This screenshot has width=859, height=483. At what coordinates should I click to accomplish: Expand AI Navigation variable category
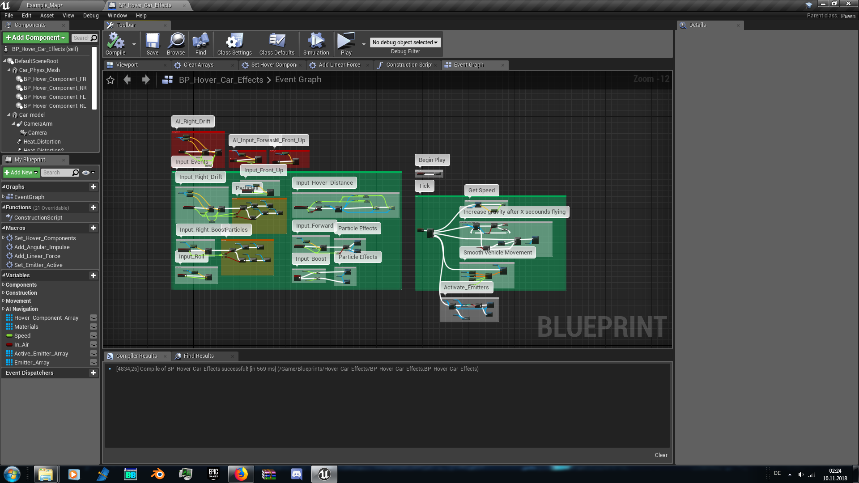pos(4,309)
